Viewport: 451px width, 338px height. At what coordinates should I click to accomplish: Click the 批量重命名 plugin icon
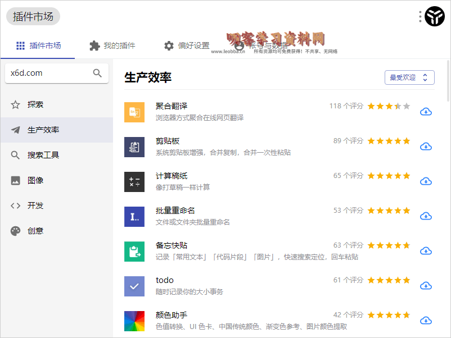[134, 216]
